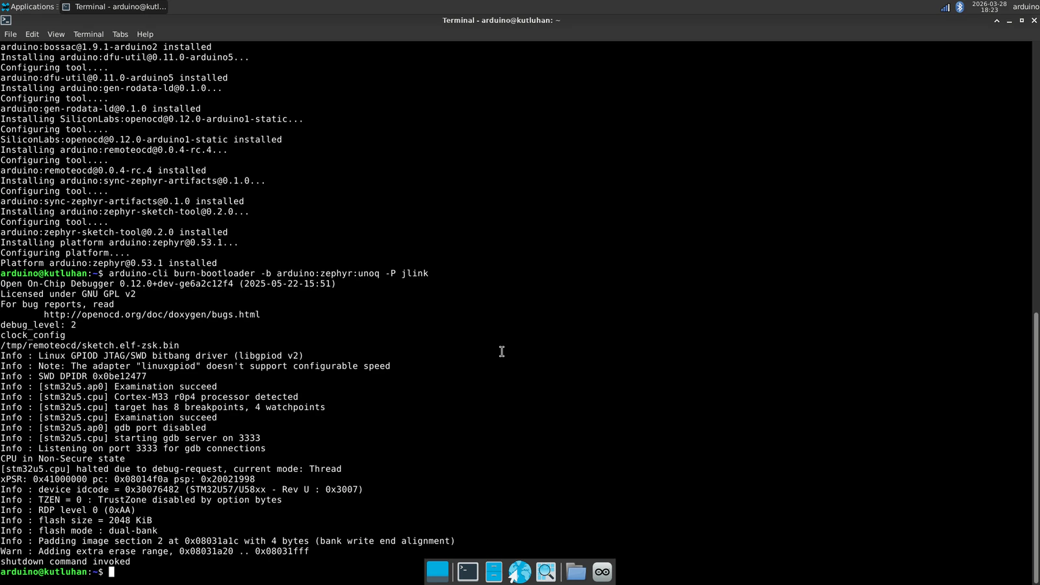
Task: Open the Help menu
Action: (x=145, y=34)
